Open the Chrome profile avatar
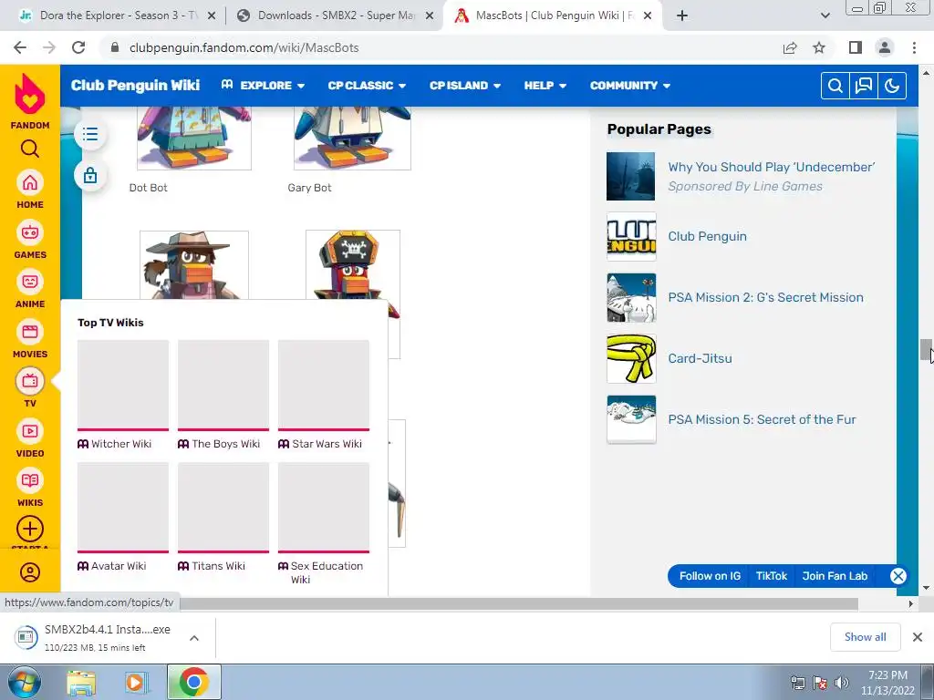The height and width of the screenshot is (700, 934). [885, 47]
